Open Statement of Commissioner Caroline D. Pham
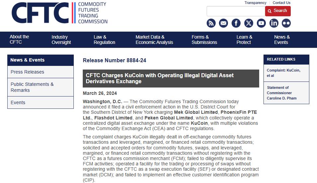 tap(282, 93)
